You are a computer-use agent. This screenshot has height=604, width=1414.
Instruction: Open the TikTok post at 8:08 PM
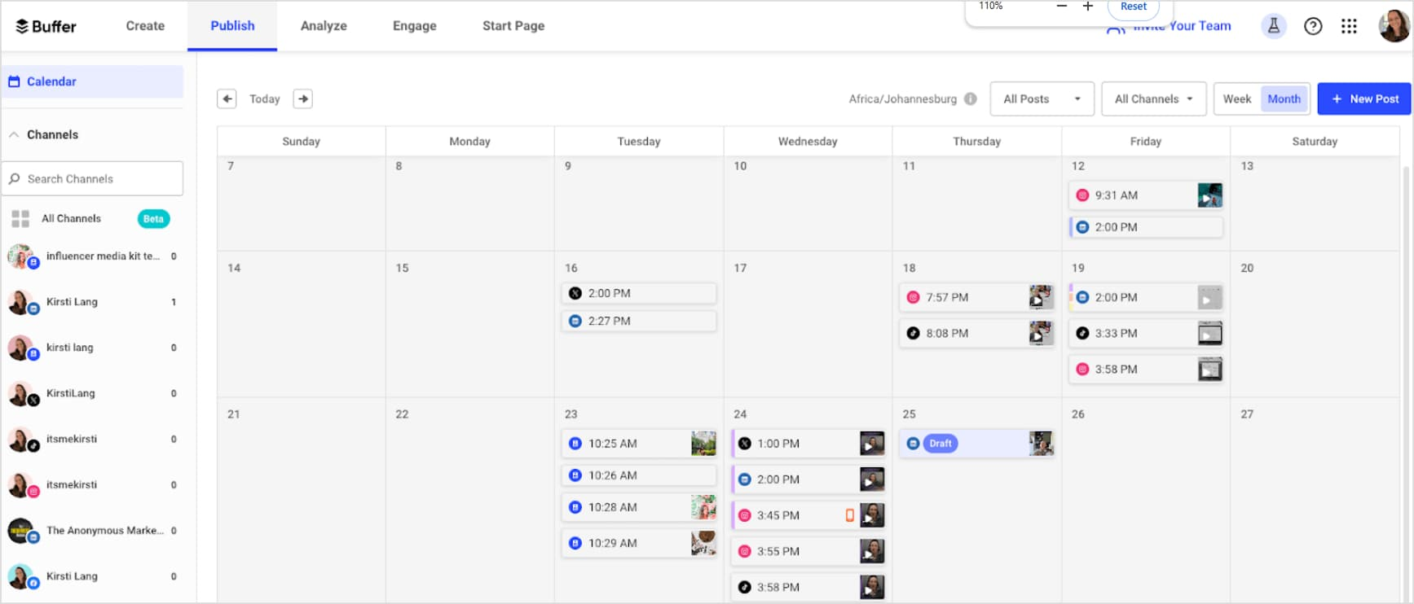click(x=976, y=333)
